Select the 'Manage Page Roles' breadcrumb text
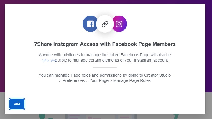The width and height of the screenshot is (212, 119). (132, 80)
